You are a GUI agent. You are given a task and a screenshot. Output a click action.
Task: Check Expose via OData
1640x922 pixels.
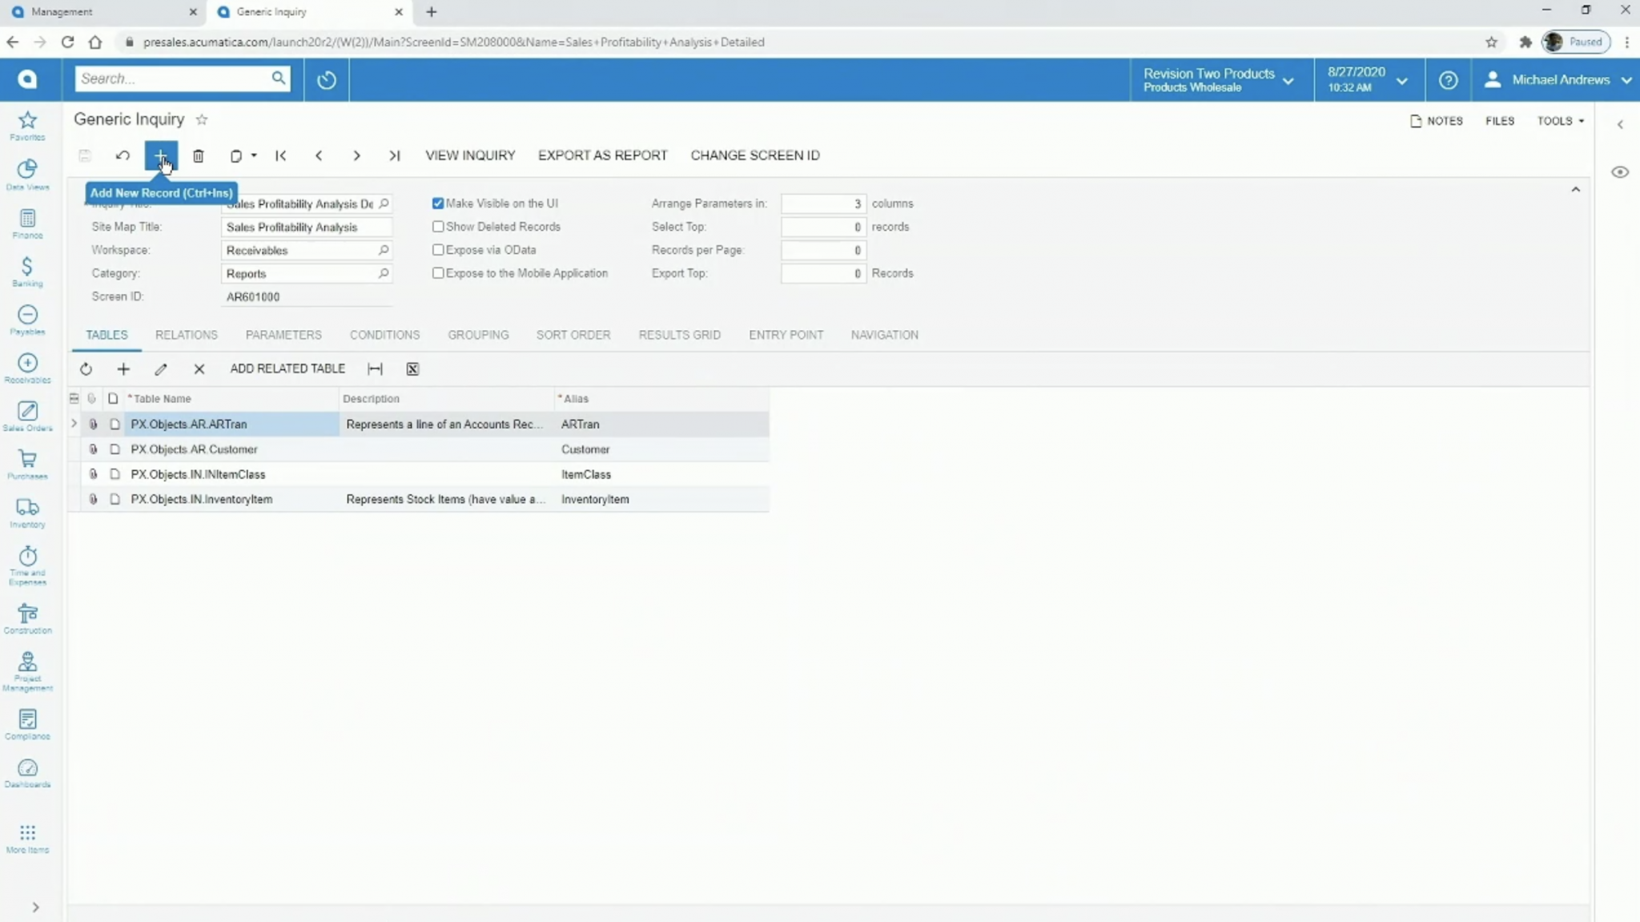click(437, 250)
